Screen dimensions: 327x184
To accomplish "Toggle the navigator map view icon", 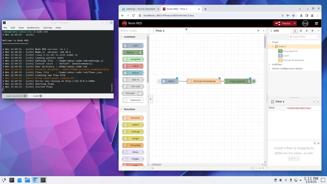I will tap(253, 168).
